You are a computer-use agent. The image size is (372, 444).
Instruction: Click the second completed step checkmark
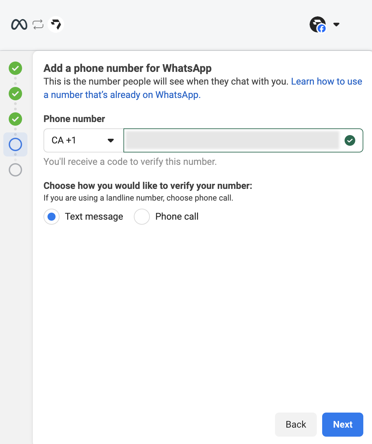[15, 94]
